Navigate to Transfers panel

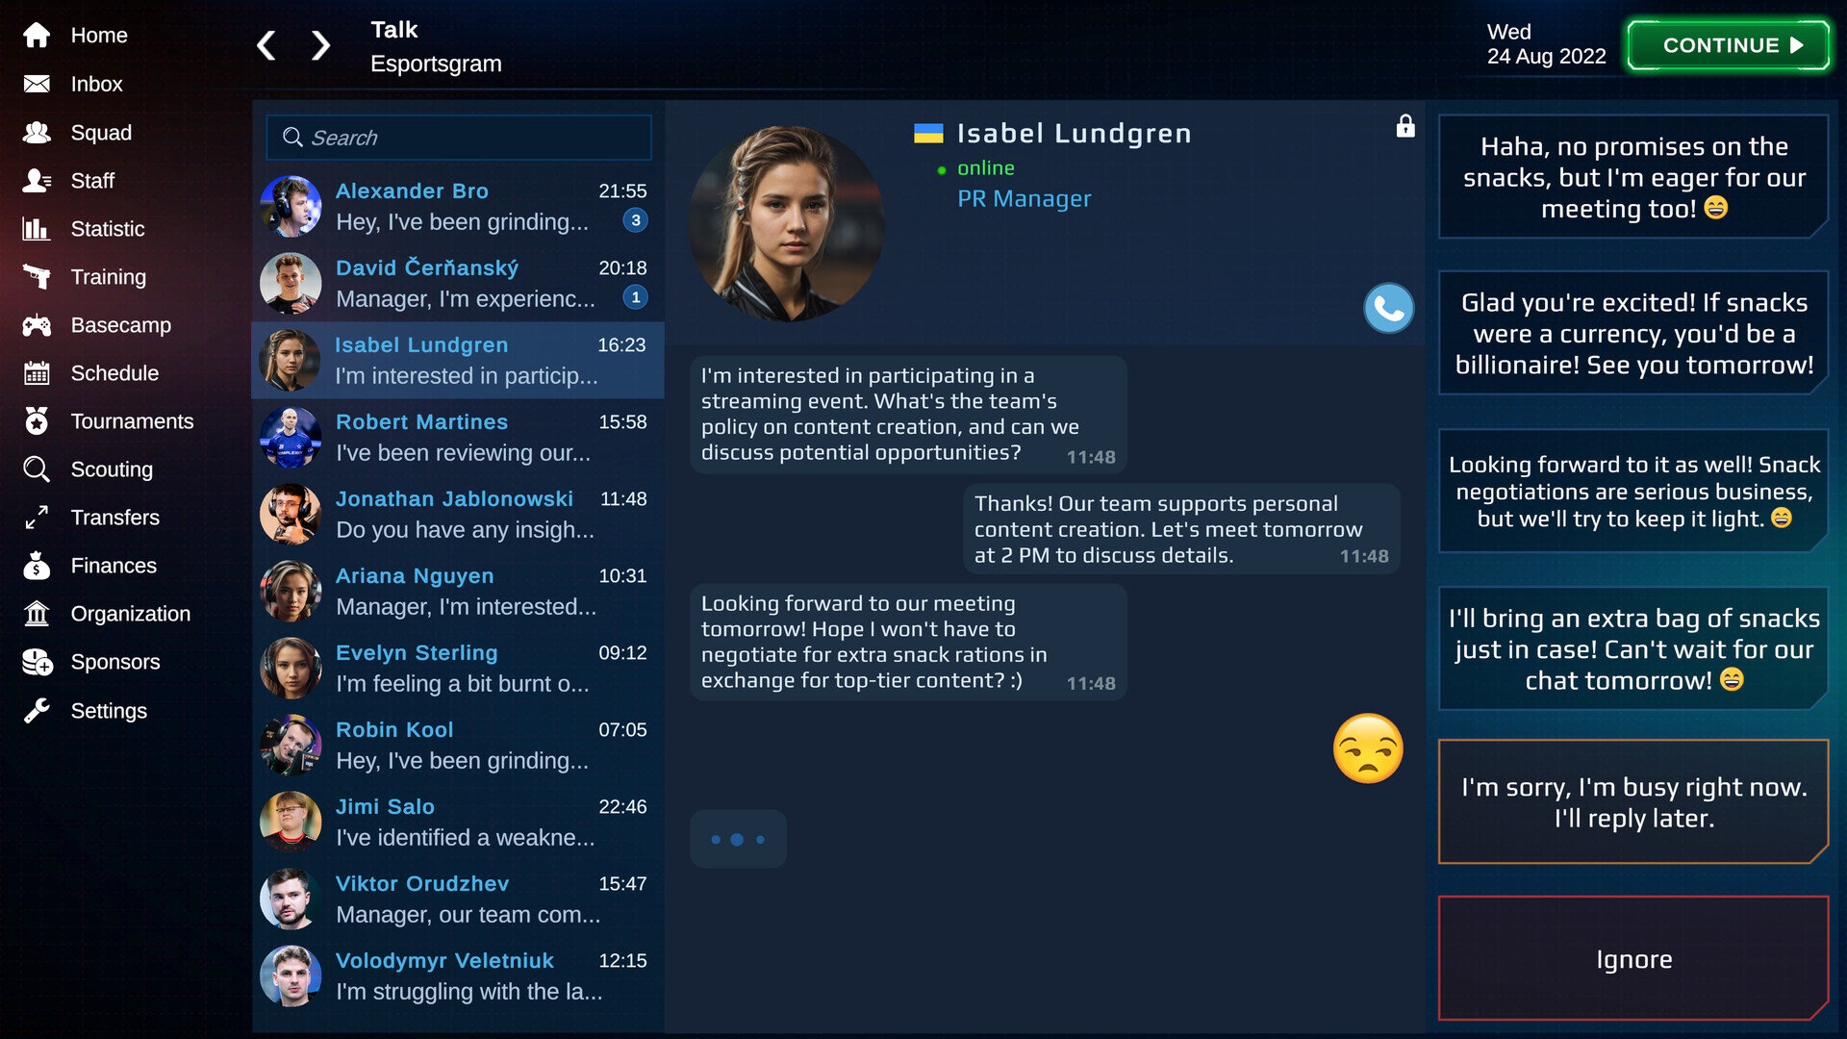(114, 517)
